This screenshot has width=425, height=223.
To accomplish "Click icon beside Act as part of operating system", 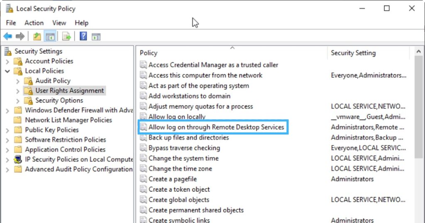I will coord(143,85).
